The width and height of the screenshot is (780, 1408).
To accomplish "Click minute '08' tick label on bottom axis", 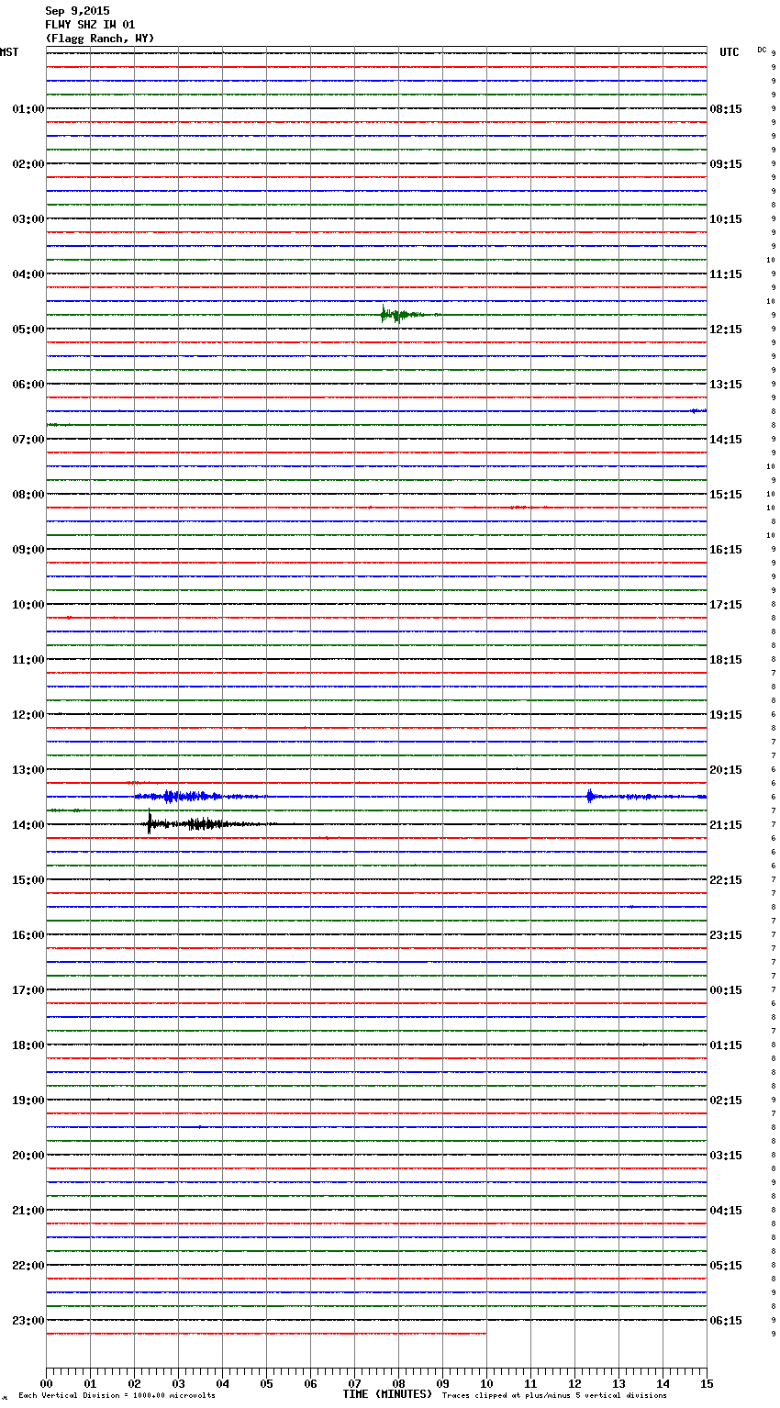I will (x=398, y=1383).
